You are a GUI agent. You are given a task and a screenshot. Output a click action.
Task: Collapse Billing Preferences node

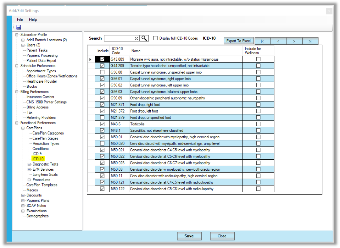[17, 92]
